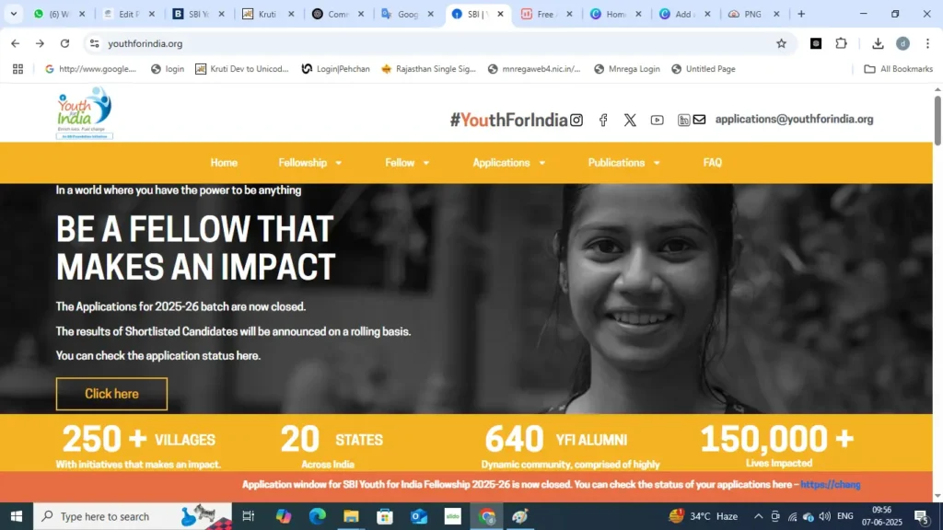Open Microsoft Store from the taskbar

point(385,516)
